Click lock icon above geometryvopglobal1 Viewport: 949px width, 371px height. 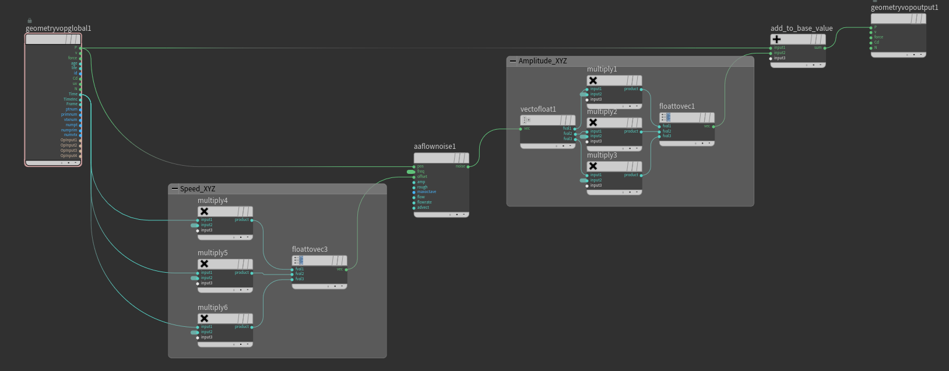tap(30, 20)
